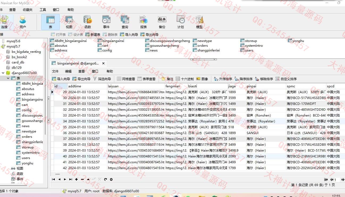Click 设计表 in object toolbar
The image size is (345, 197).
point(75,35)
